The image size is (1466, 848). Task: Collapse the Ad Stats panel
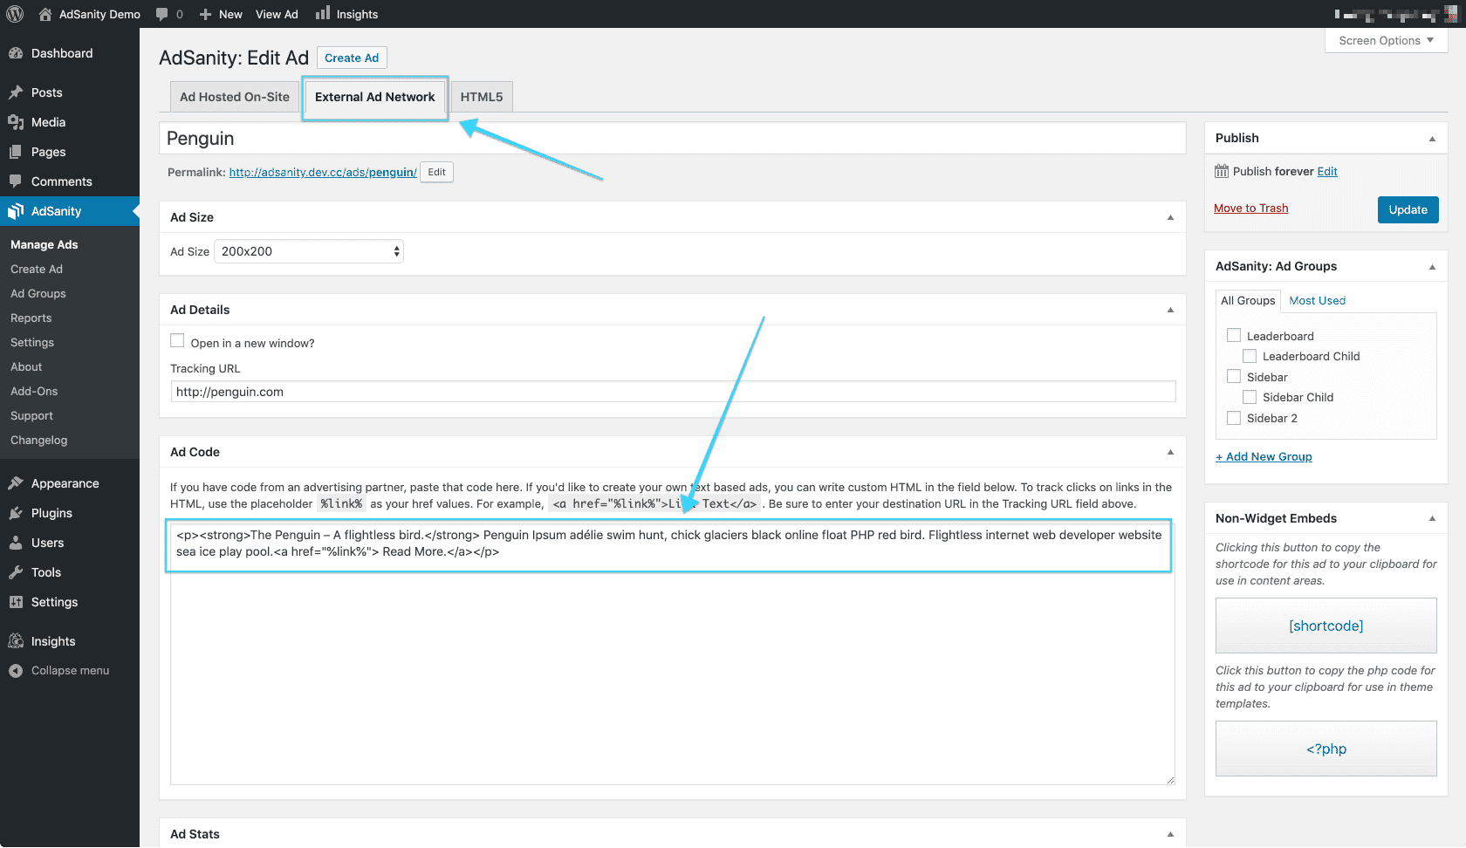click(x=1170, y=834)
